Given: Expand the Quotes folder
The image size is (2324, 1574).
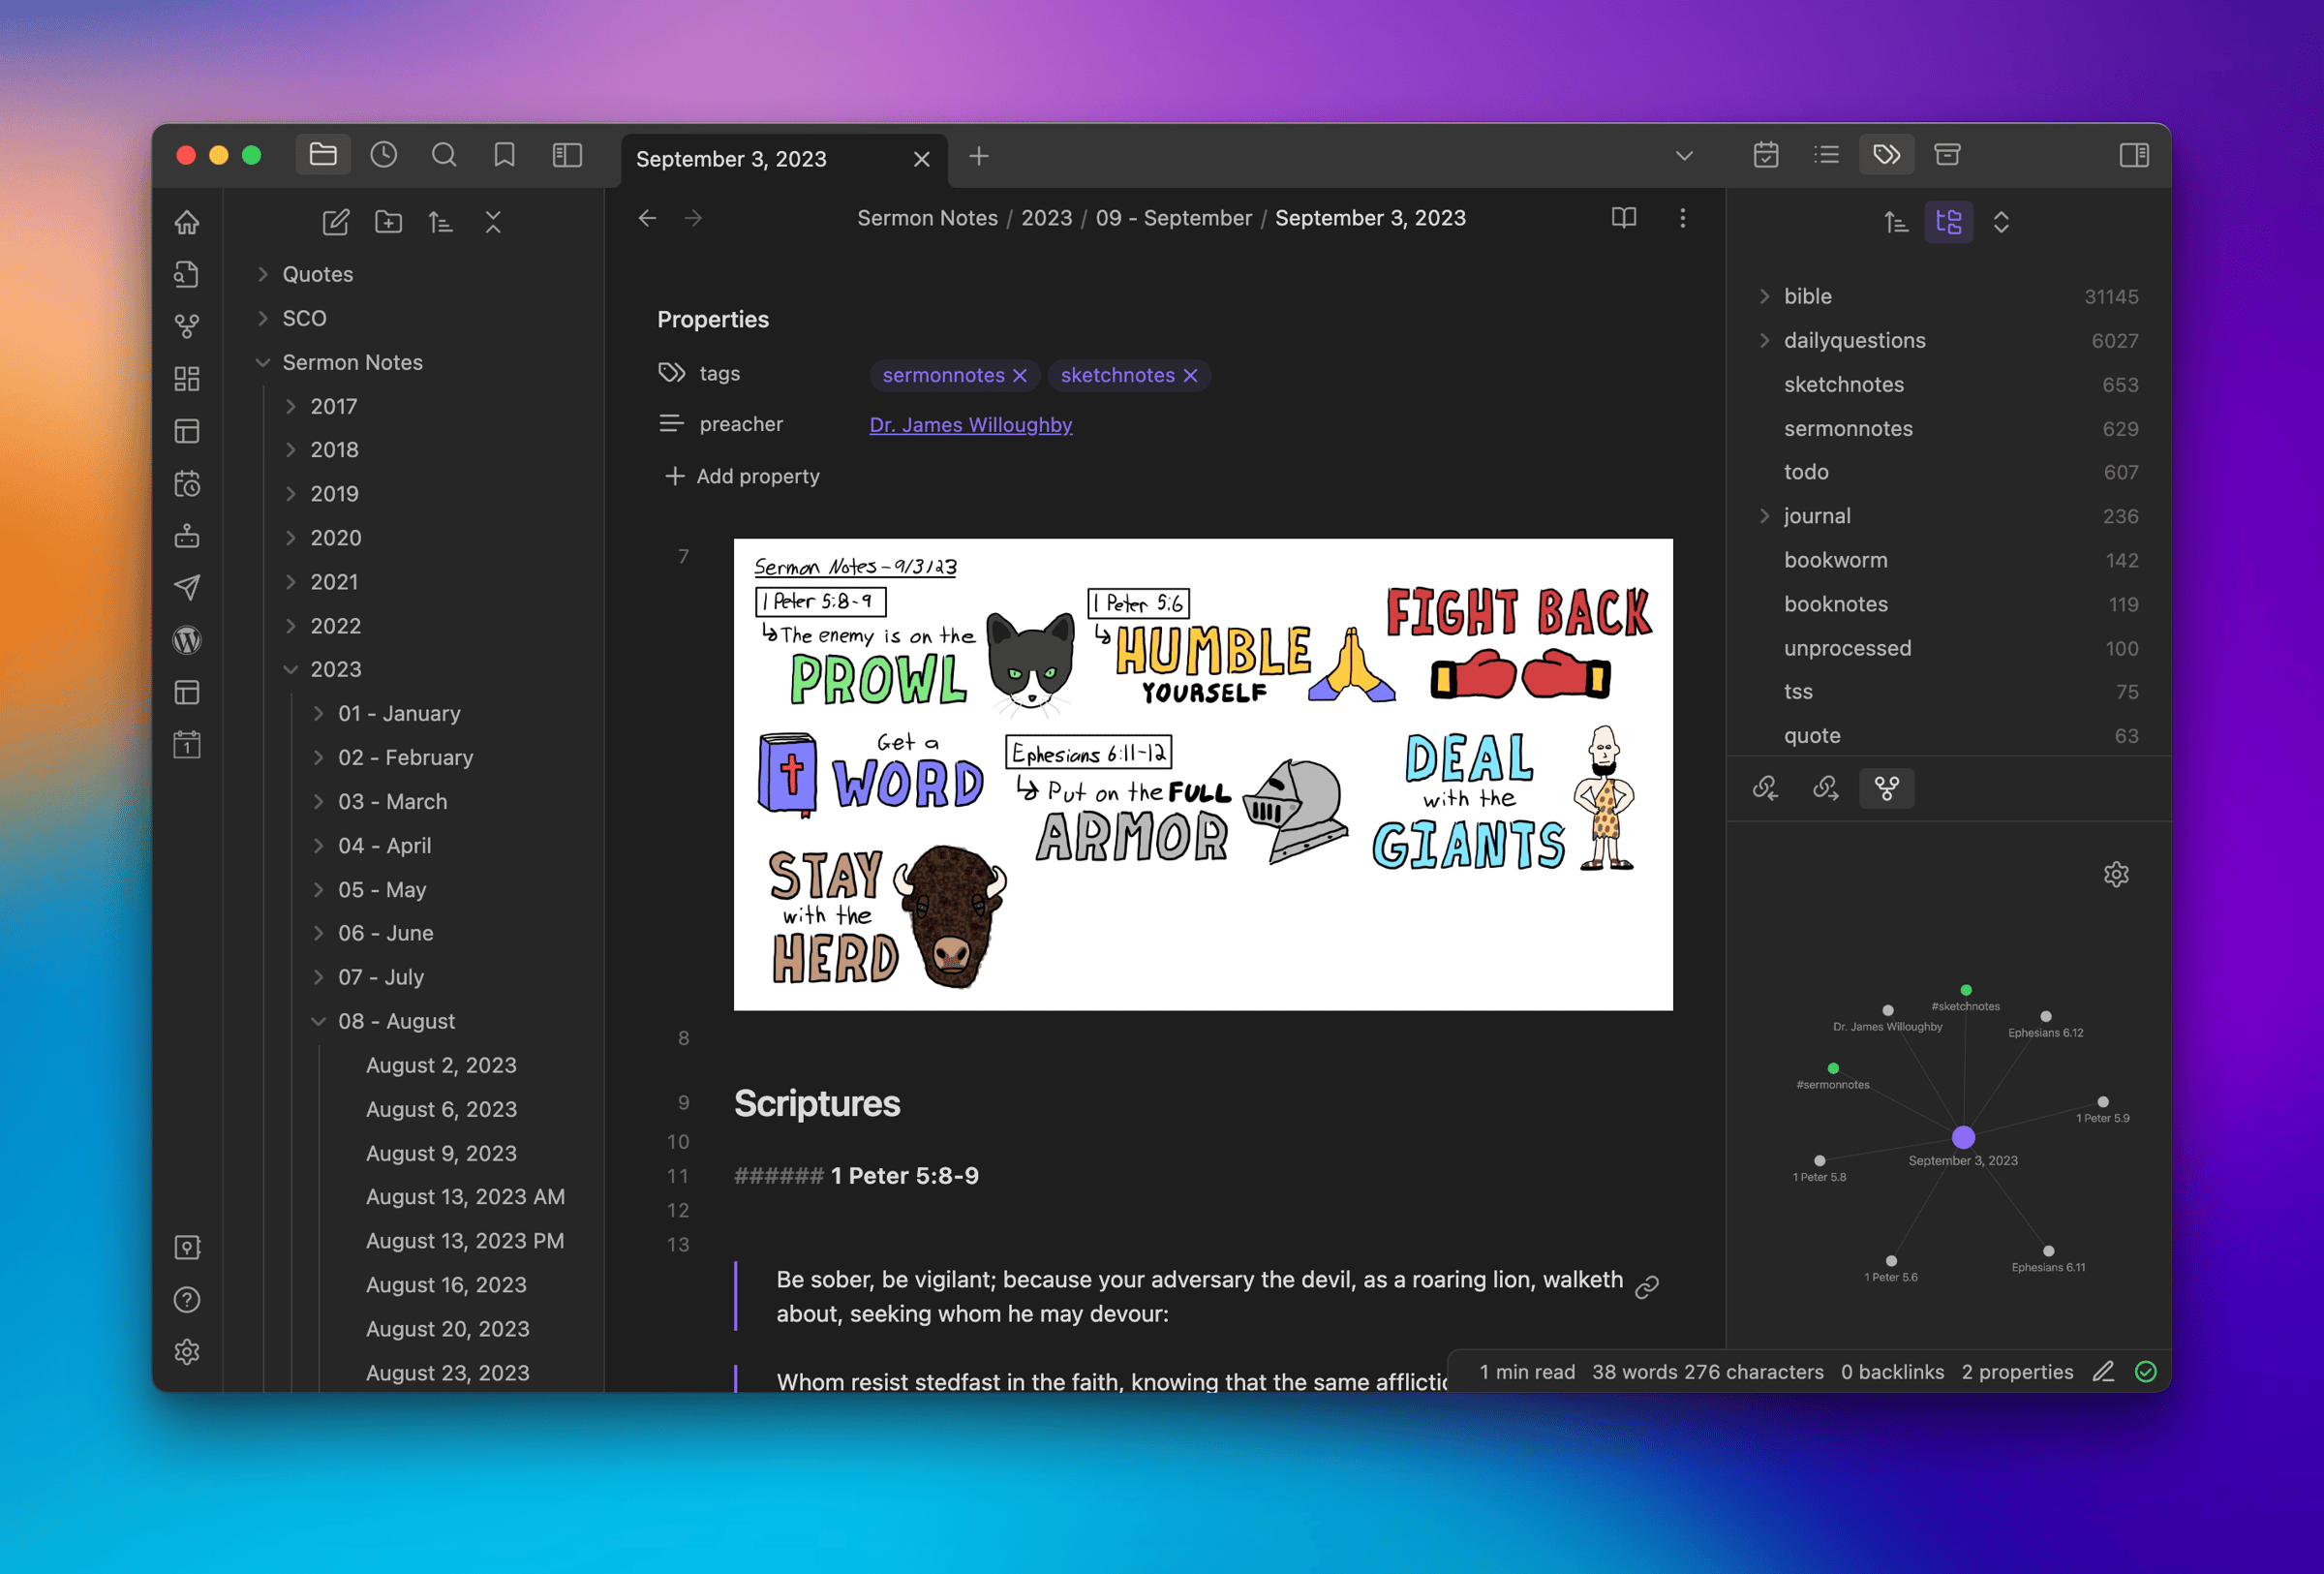Looking at the screenshot, I should 318,274.
